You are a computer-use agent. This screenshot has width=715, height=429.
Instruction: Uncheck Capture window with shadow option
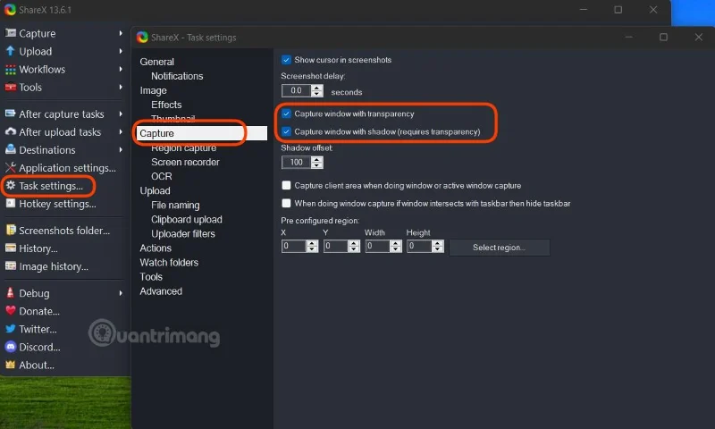click(x=286, y=131)
